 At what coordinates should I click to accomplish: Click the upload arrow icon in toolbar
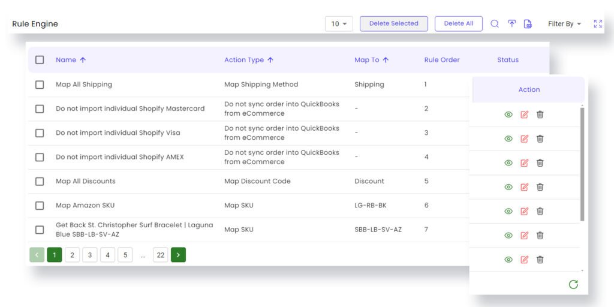coord(512,24)
